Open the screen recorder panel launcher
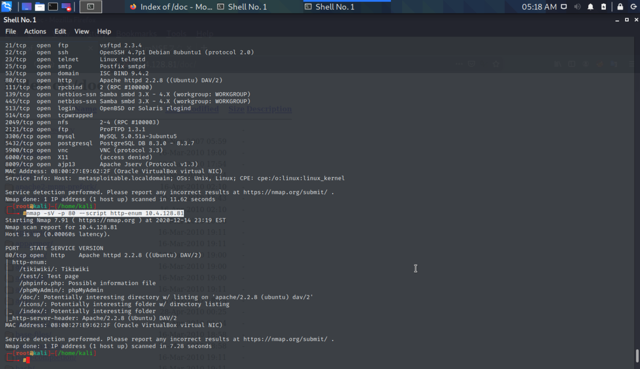 click(x=66, y=7)
